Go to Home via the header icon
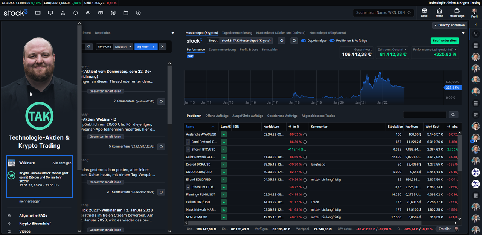 pos(439,13)
